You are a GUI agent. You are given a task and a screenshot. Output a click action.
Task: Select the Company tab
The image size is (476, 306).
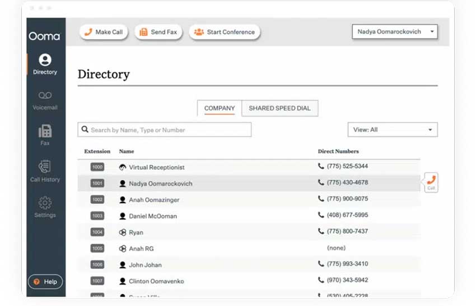click(x=220, y=109)
